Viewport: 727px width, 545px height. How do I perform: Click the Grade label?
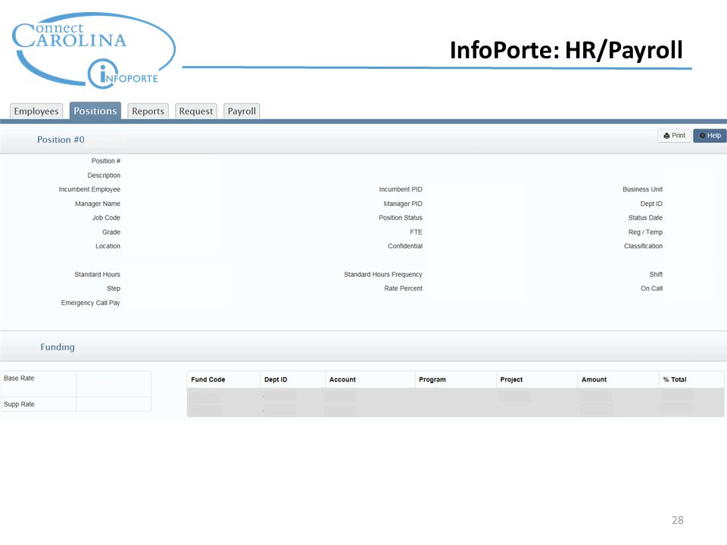coord(111,232)
